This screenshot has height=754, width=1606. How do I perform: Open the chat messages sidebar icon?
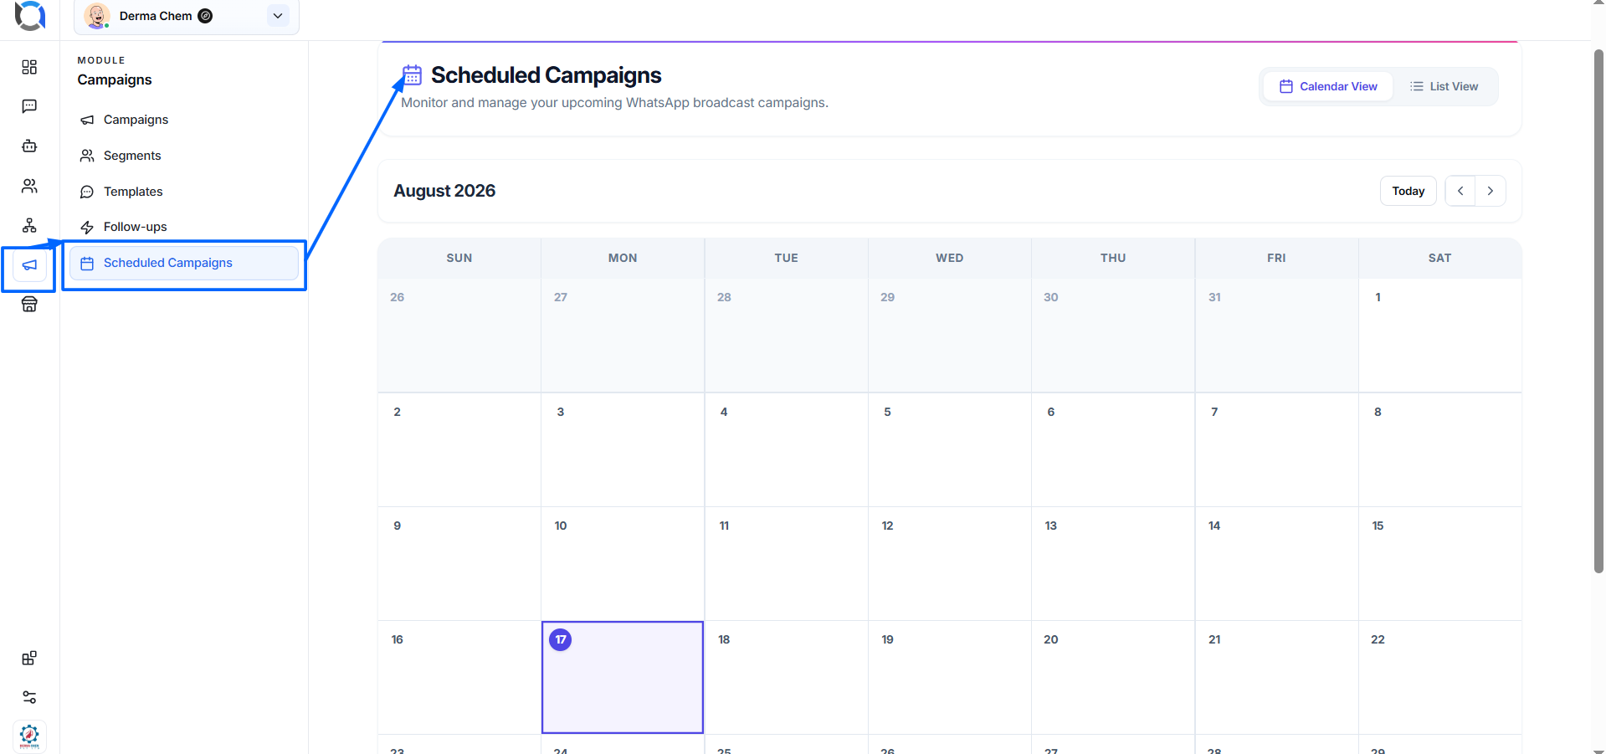(29, 106)
